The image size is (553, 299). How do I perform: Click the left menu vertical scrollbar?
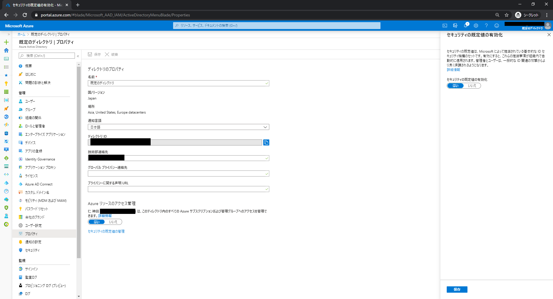(x=79, y=161)
